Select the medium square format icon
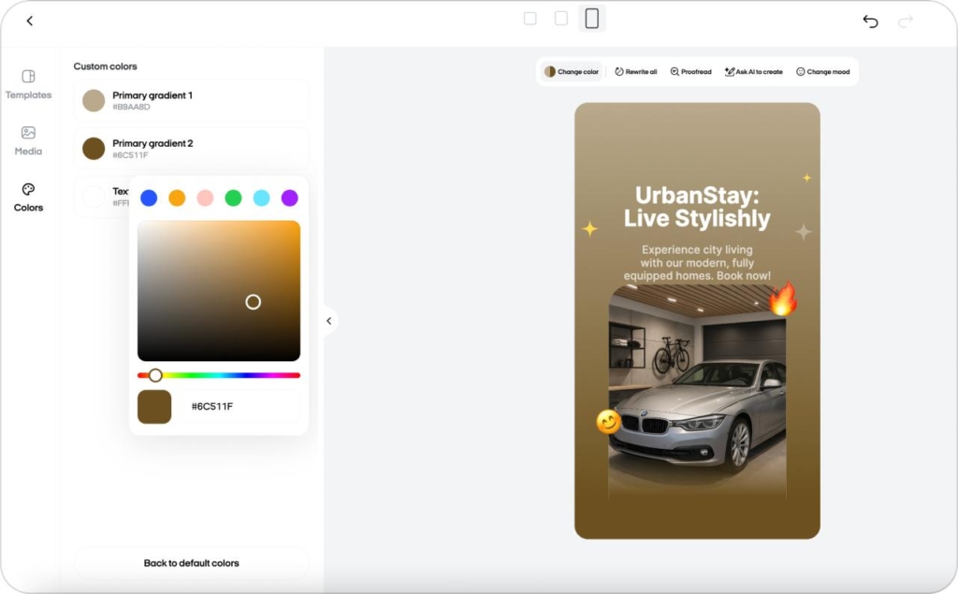This screenshot has width=958, height=594. [x=561, y=19]
